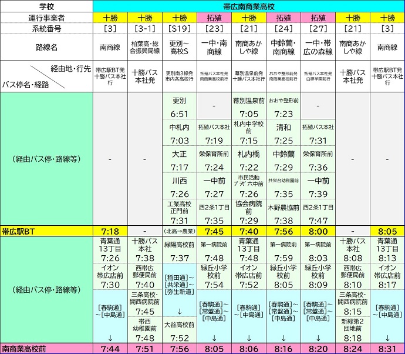Image resolution: width=405 pixels, height=354 pixels.
Task: Select the 帯広駅BT row label
Action: click(x=18, y=231)
